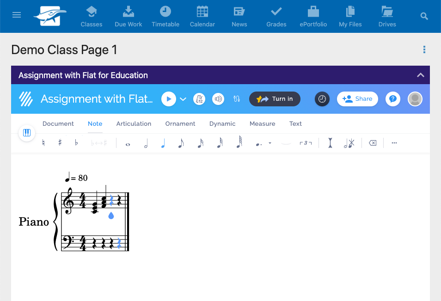
Task: Switch to the Articulation tab
Action: coord(134,123)
